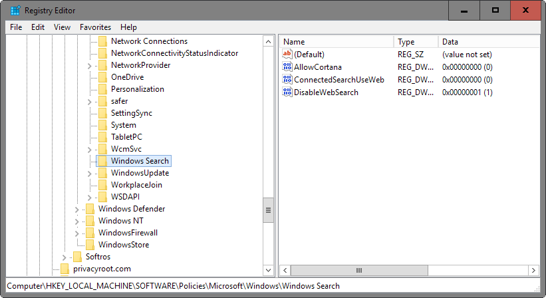Open the Favorites menu
The width and height of the screenshot is (546, 298).
click(x=95, y=27)
